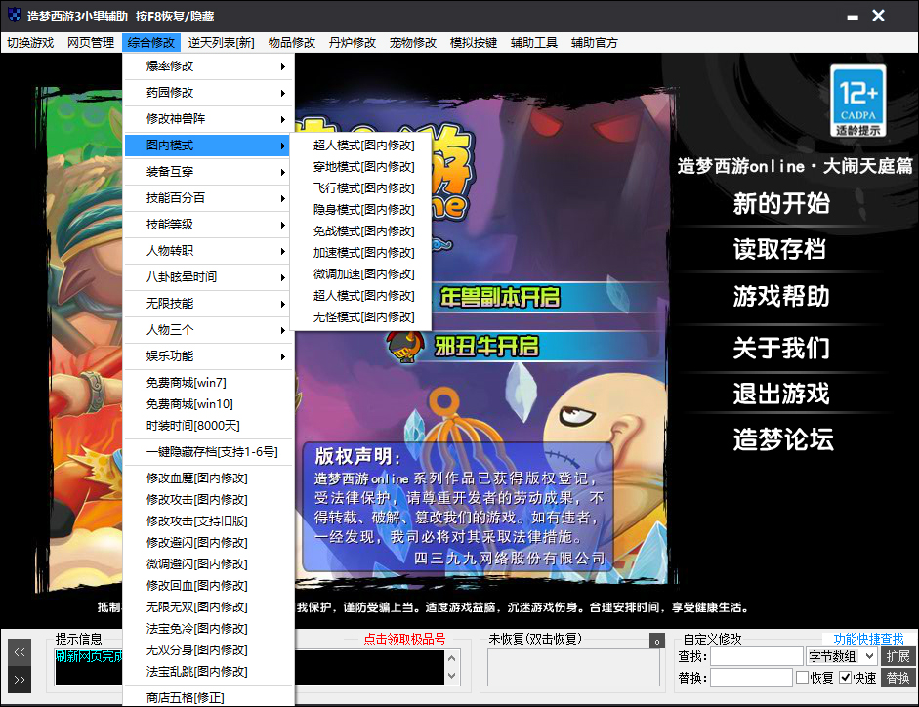The image size is (919, 707).
Task: Click 游戏帮助 in game menu
Action: 781,296
